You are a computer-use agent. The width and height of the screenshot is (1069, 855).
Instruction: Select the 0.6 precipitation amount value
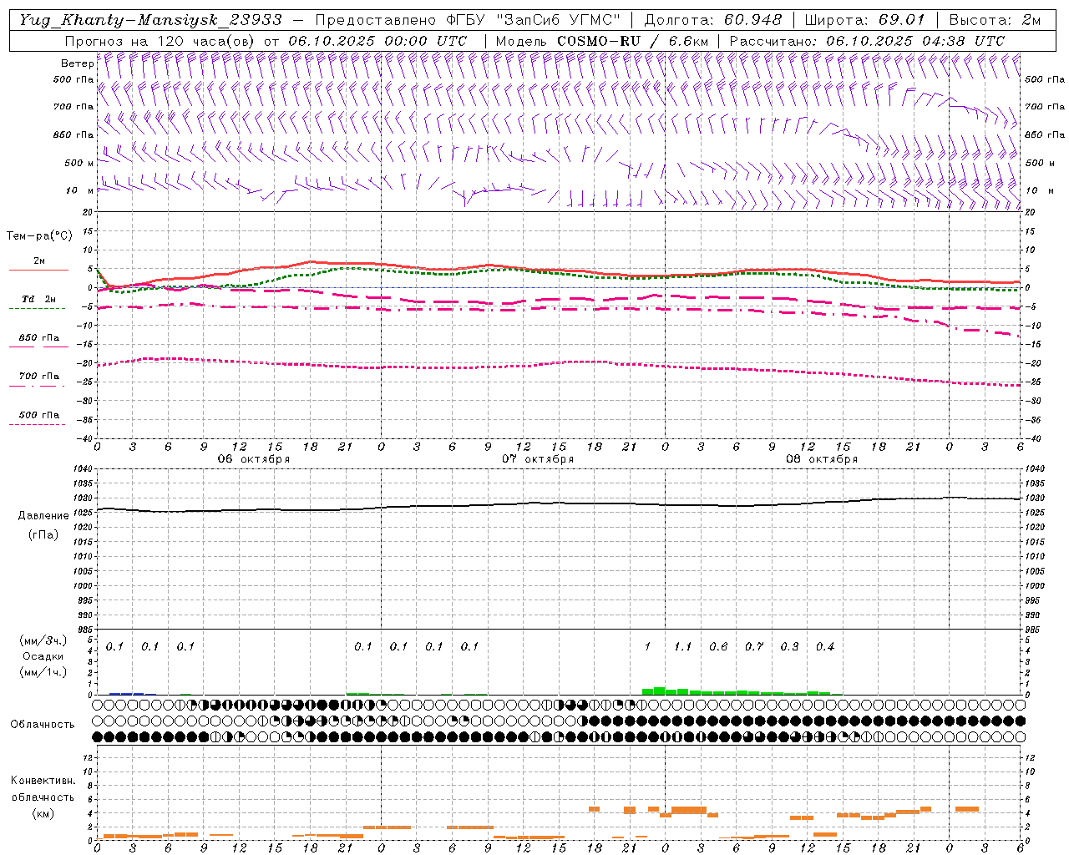point(718,646)
